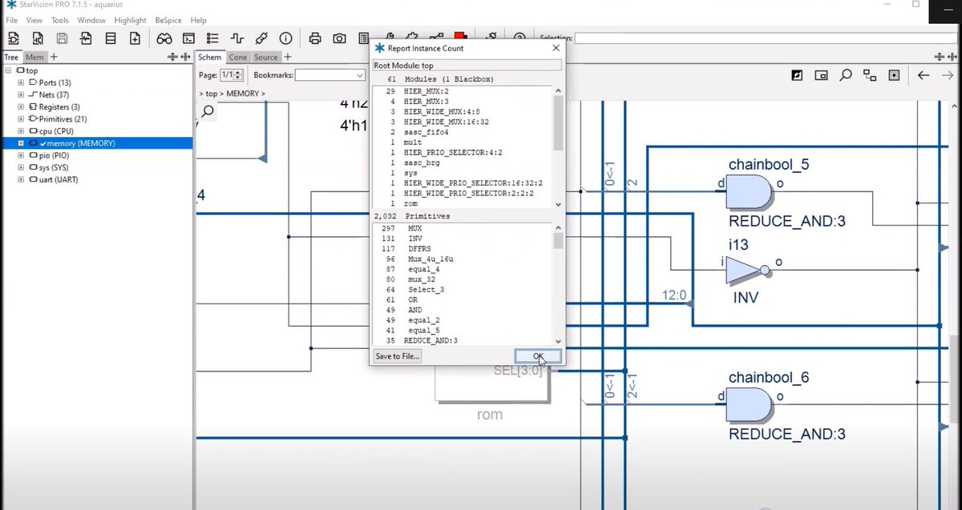The height and width of the screenshot is (510, 962).
Task: Click the hierarchy connection boxes icon
Action: [870, 75]
